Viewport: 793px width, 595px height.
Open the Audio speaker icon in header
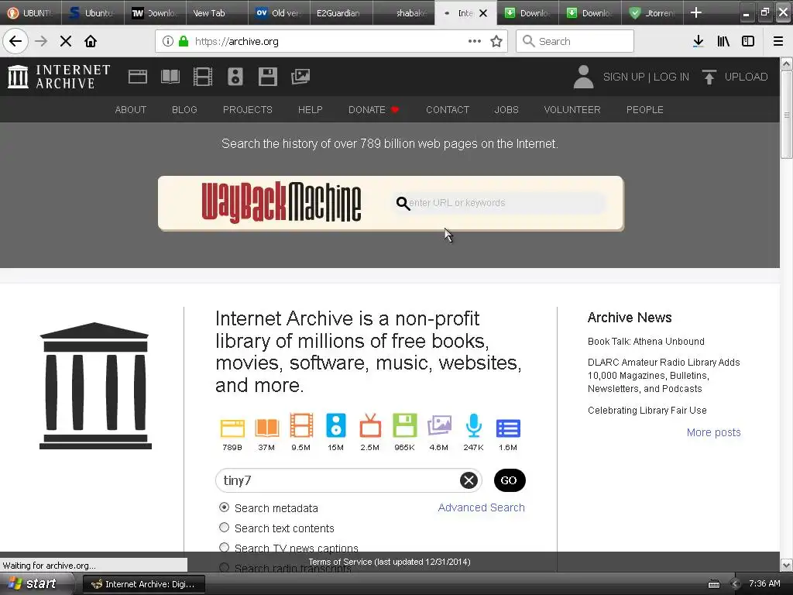click(235, 77)
